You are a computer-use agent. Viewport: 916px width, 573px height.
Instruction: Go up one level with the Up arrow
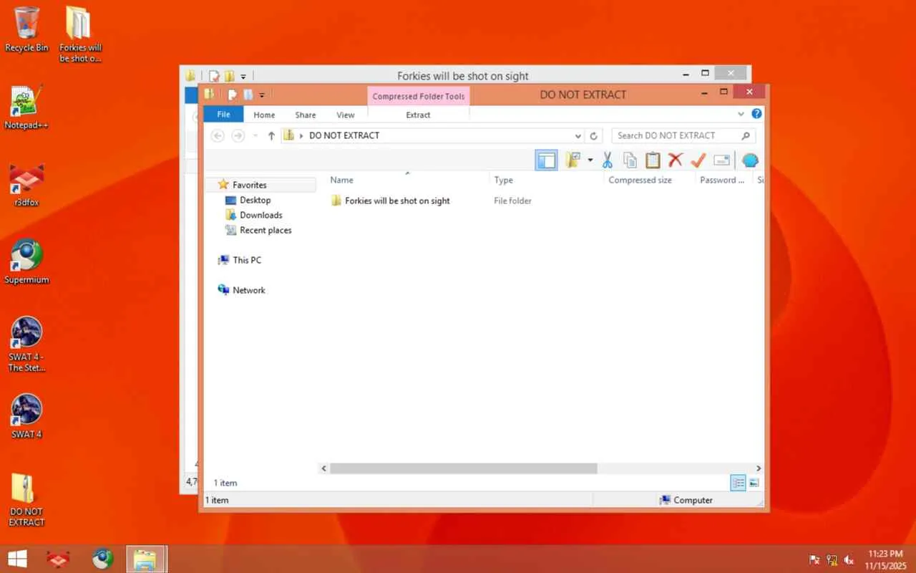click(271, 135)
